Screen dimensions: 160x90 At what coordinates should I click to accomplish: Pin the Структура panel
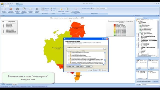(x=157, y=16)
